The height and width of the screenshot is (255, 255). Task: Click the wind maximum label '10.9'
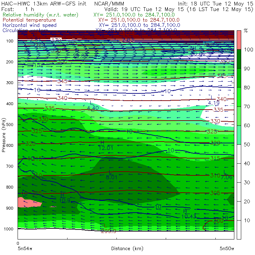coord(64,201)
